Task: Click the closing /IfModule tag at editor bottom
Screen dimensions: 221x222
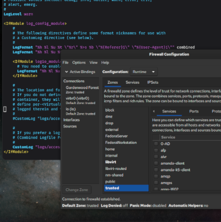Action: point(16,152)
